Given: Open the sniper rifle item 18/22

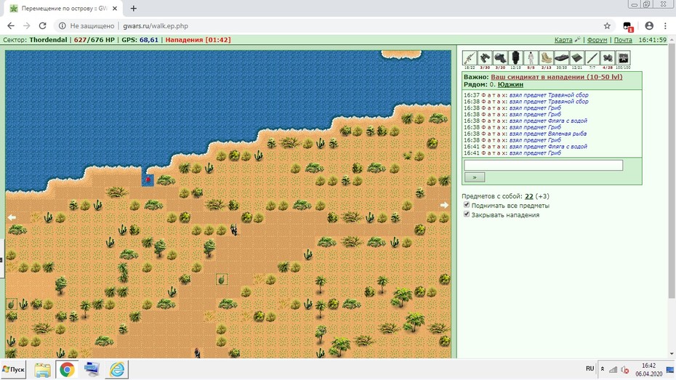Looking at the screenshot, I should click(469, 57).
